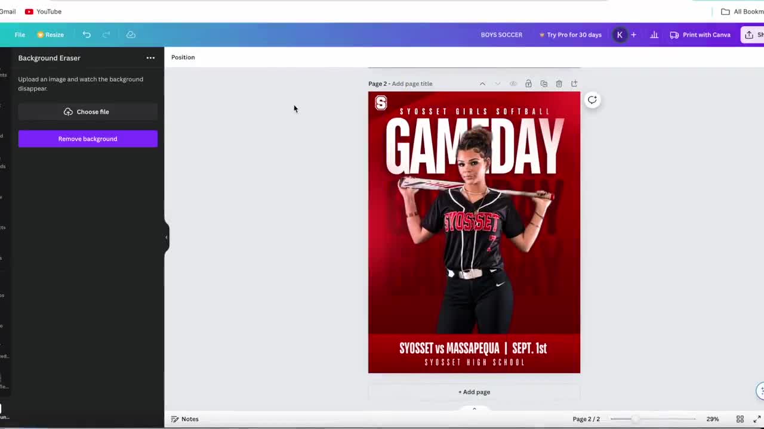Image resolution: width=764 pixels, height=429 pixels.
Task: Open the Resize option
Action: click(50, 35)
